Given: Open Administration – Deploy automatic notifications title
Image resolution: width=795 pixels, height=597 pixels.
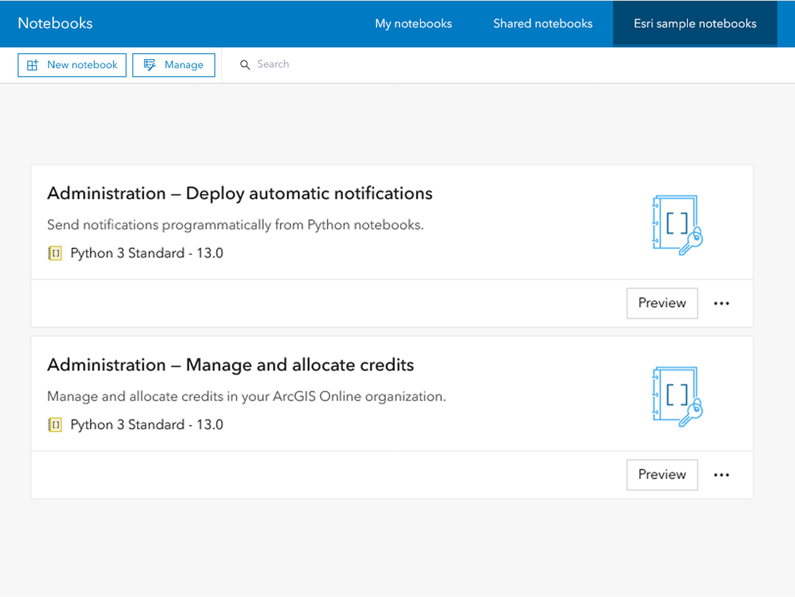Looking at the screenshot, I should [x=240, y=194].
